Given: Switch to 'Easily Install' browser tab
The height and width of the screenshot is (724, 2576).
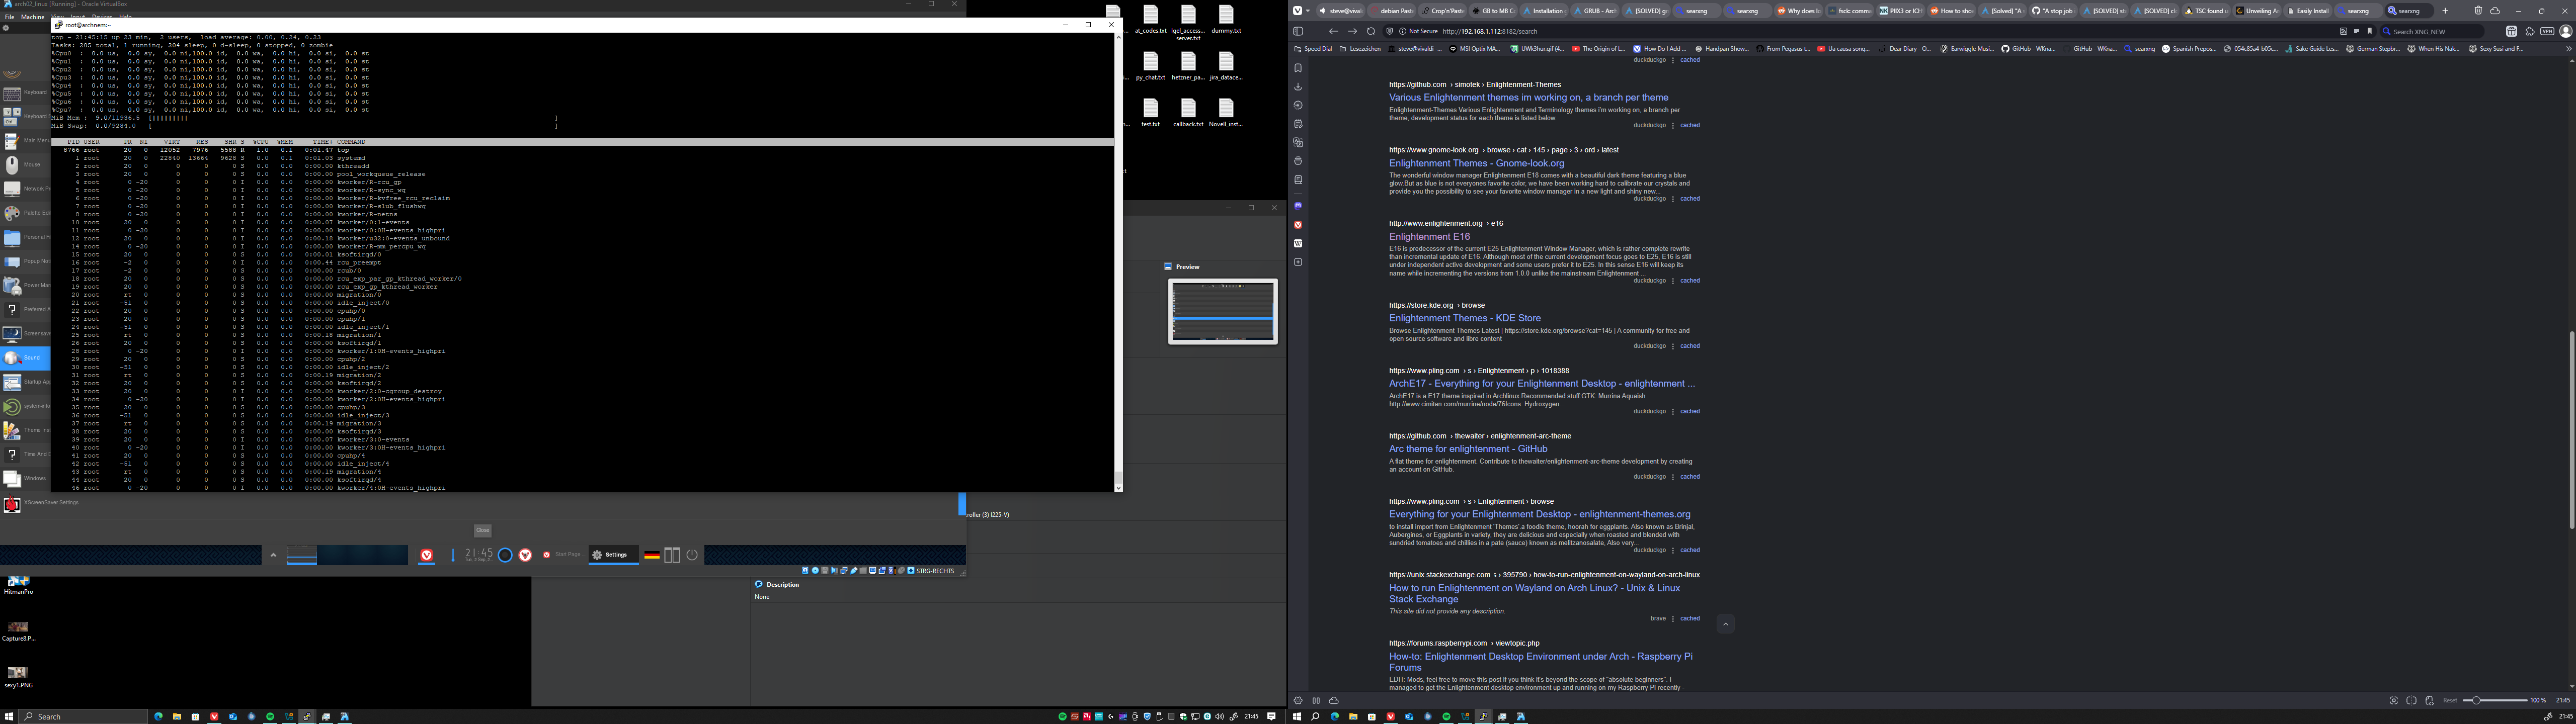Looking at the screenshot, I should click(x=2307, y=11).
